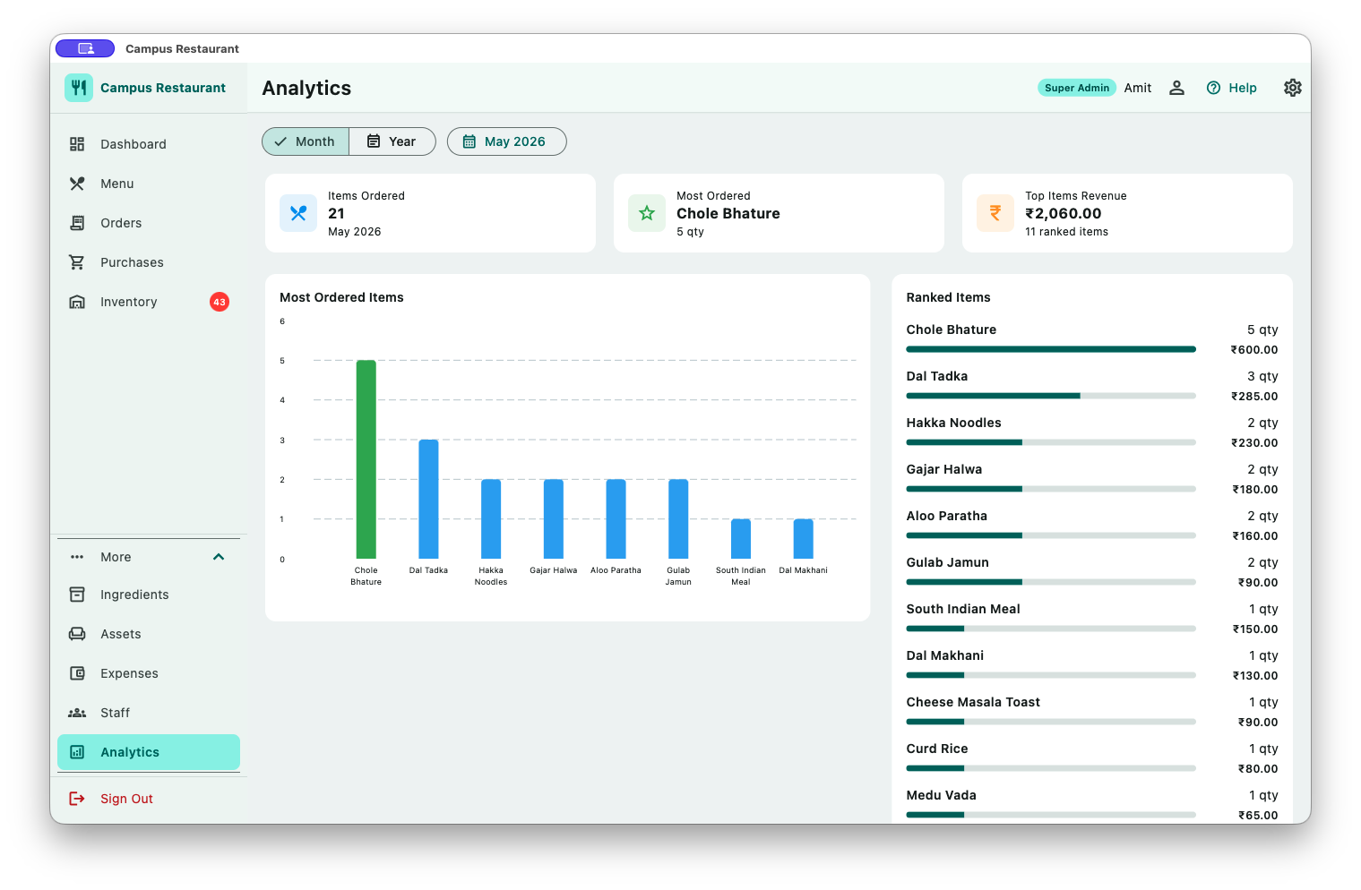Click the Assets sidebar label
1361x890 pixels.
pyautogui.click(x=121, y=634)
